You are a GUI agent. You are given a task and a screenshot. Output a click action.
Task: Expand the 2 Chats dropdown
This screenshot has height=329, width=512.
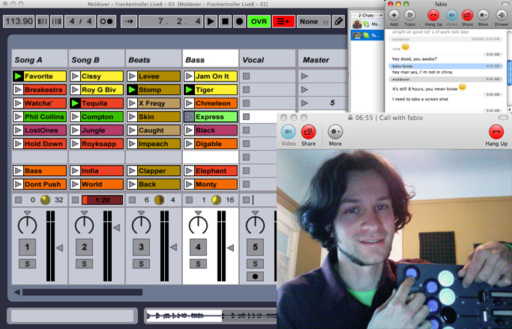coord(366,14)
